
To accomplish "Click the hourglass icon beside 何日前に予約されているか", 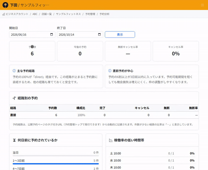I will (14, 140).
